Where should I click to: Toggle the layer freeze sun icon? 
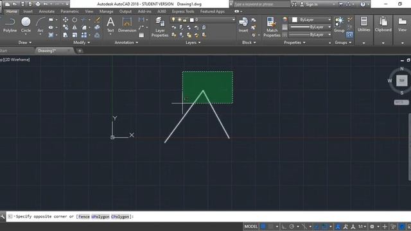(180, 20)
